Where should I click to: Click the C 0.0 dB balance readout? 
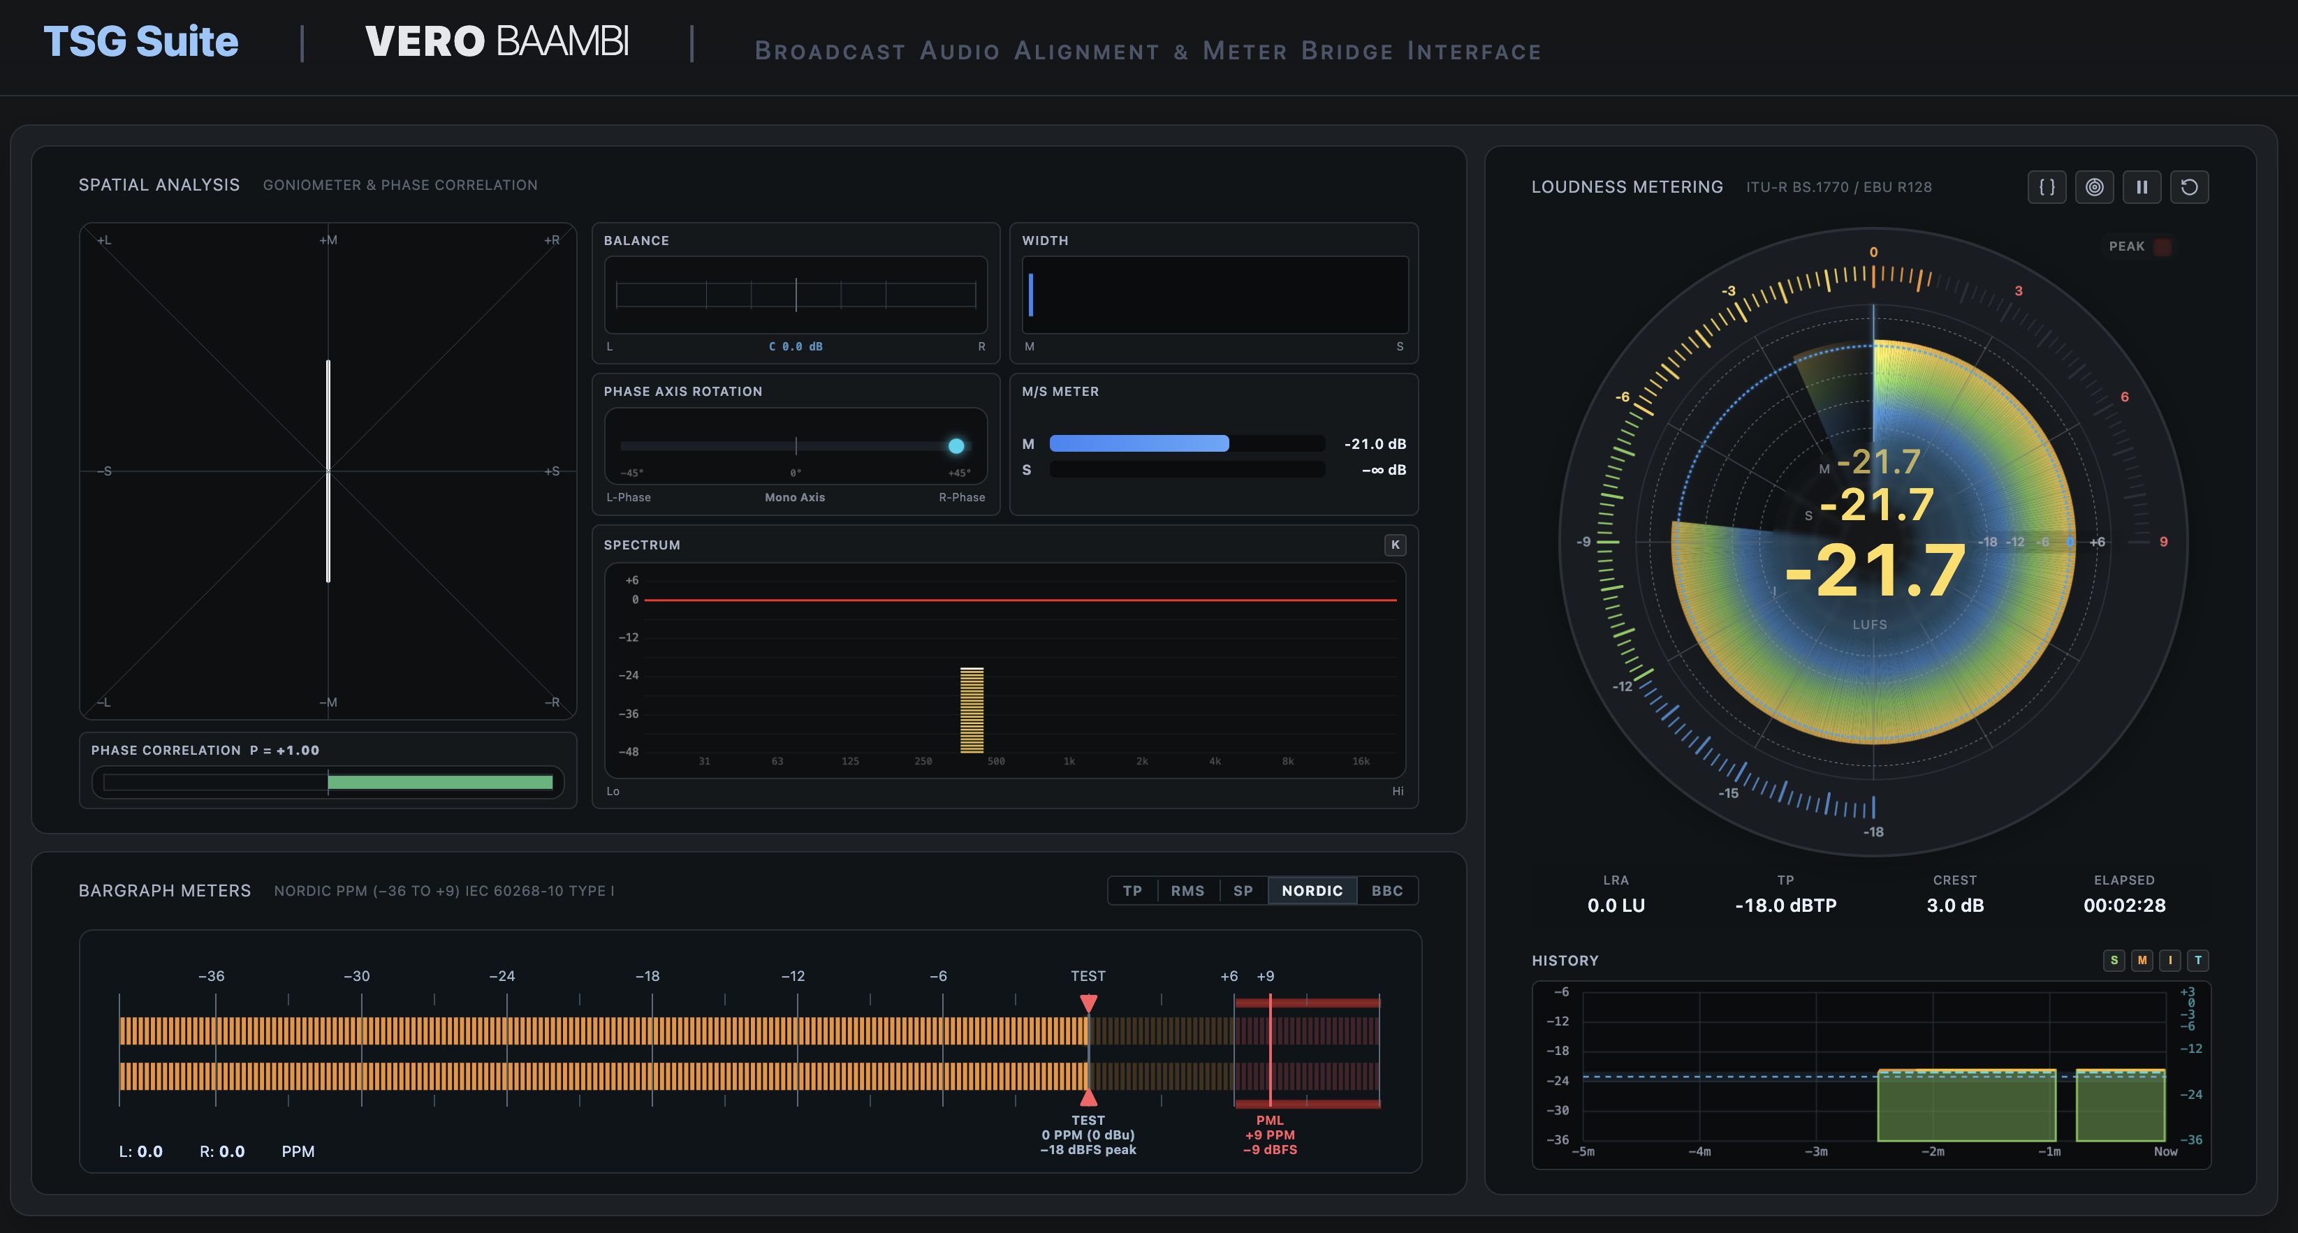pos(796,347)
